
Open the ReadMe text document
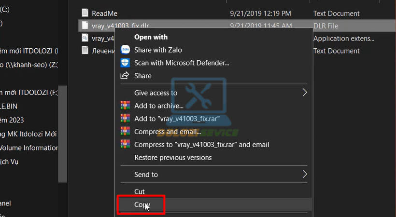click(x=104, y=14)
